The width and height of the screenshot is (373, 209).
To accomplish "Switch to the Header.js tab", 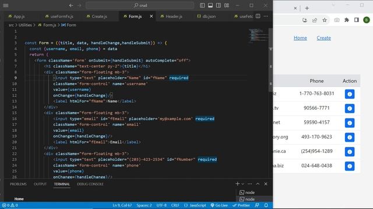I will point(171,16).
